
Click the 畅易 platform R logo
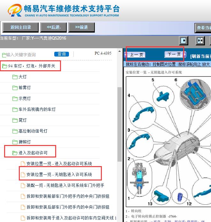tap(15, 10)
